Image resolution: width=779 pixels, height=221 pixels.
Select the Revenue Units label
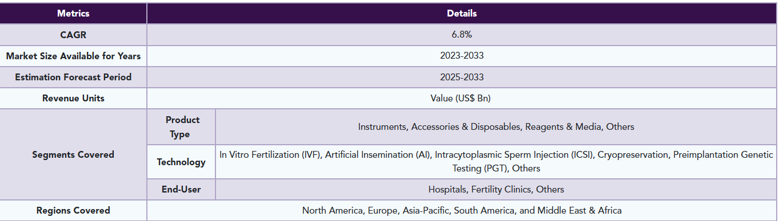[73, 98]
